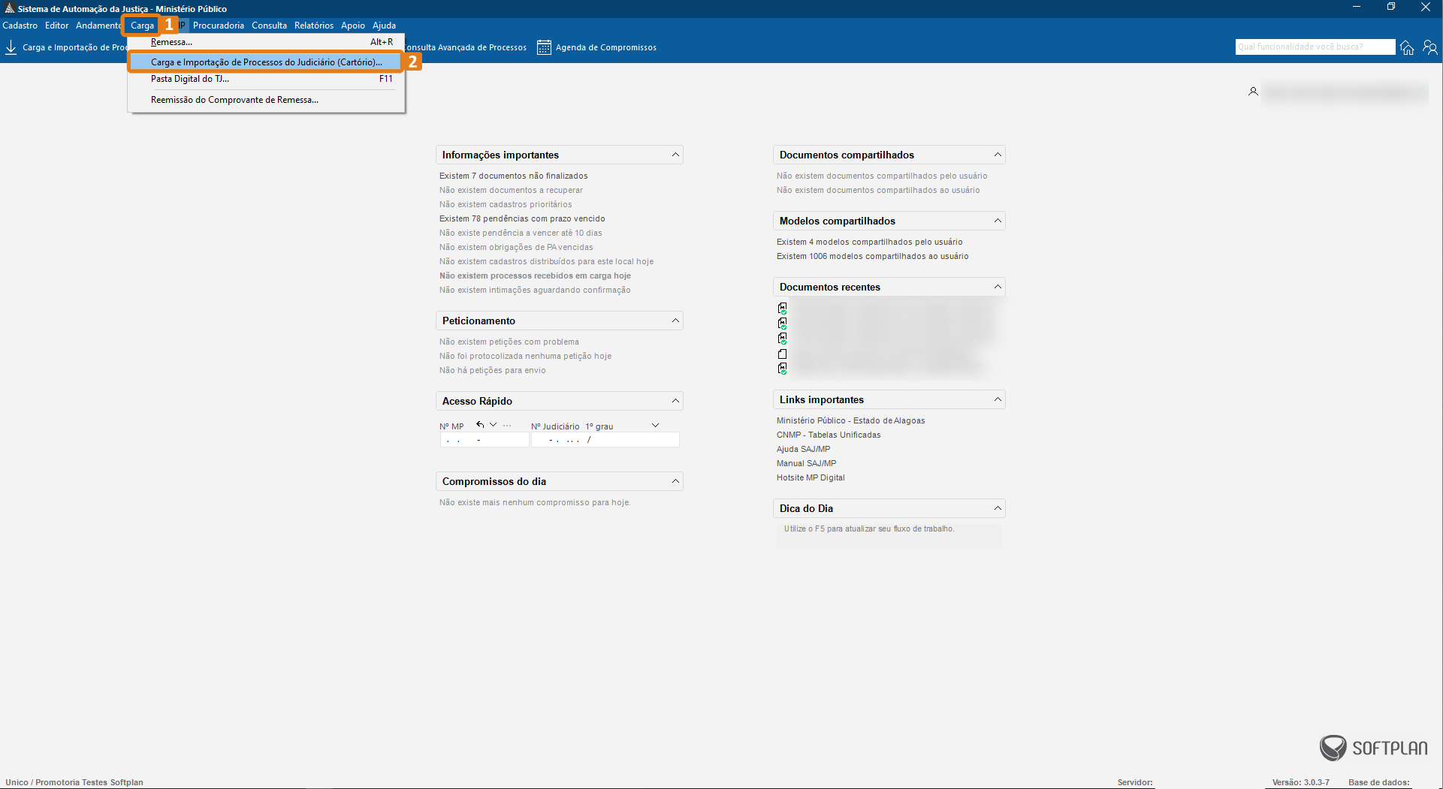Collapse the Peticionamento panel
The image size is (1443, 789).
(675, 321)
